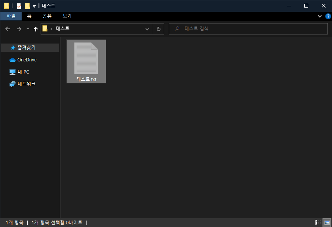Open Help with the question mark icon
This screenshot has width=332, height=227.
[328, 16]
